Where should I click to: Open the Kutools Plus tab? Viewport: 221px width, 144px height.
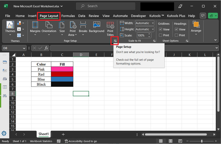[176, 16]
